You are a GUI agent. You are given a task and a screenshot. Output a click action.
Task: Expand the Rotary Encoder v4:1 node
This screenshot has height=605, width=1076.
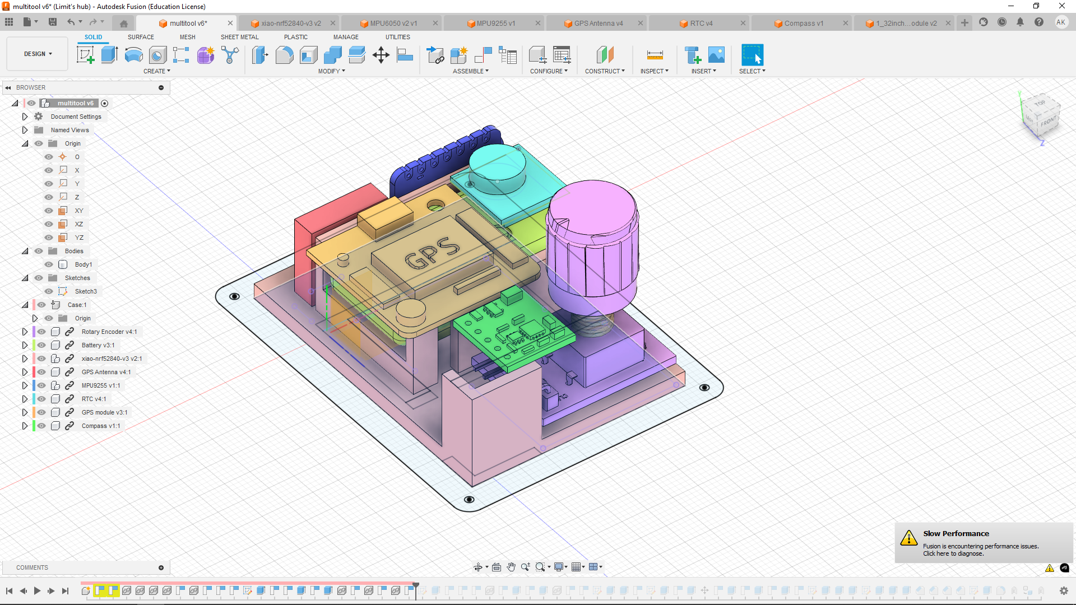(x=25, y=332)
